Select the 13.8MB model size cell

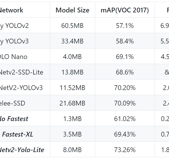point(72,72)
